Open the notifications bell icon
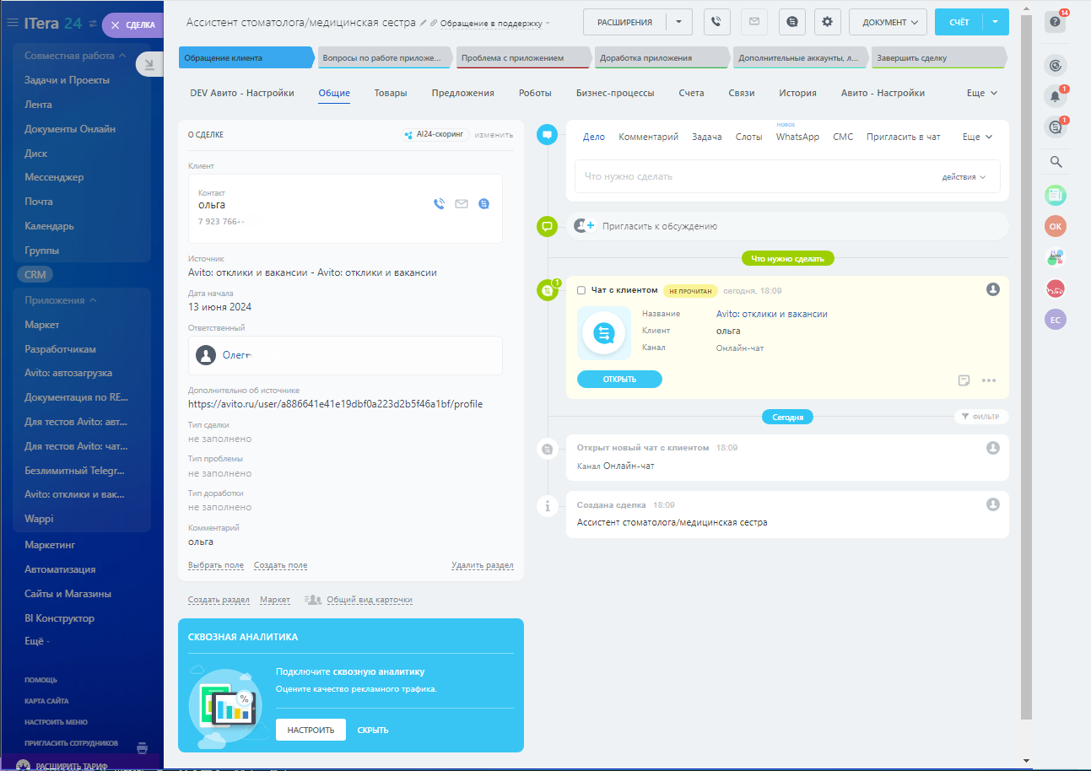The height and width of the screenshot is (771, 1091). tap(1055, 96)
